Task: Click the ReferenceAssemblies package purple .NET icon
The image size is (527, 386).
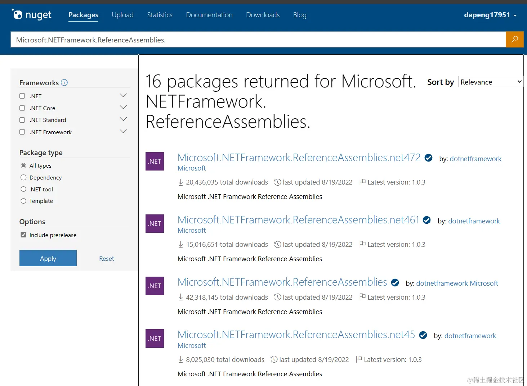Action: coord(155,286)
